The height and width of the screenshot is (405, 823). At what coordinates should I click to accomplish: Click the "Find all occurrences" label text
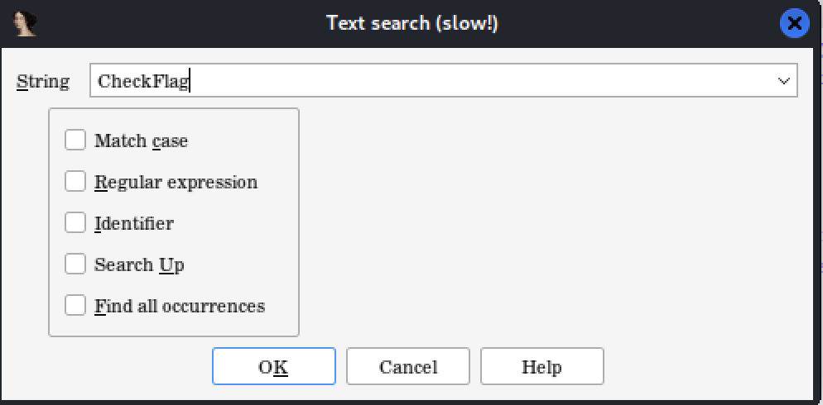coord(180,307)
